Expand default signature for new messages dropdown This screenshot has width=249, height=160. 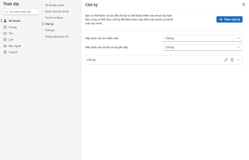(203, 38)
